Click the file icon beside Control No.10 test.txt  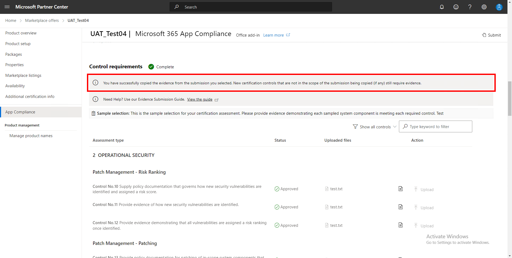(327, 189)
